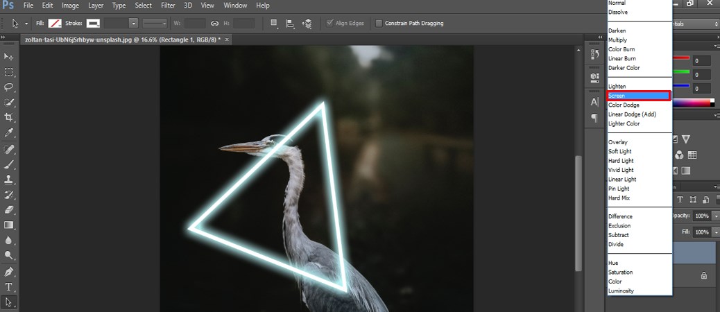The width and height of the screenshot is (720, 312).
Task: Open the Properties panel icon
Action: [x=594, y=78]
